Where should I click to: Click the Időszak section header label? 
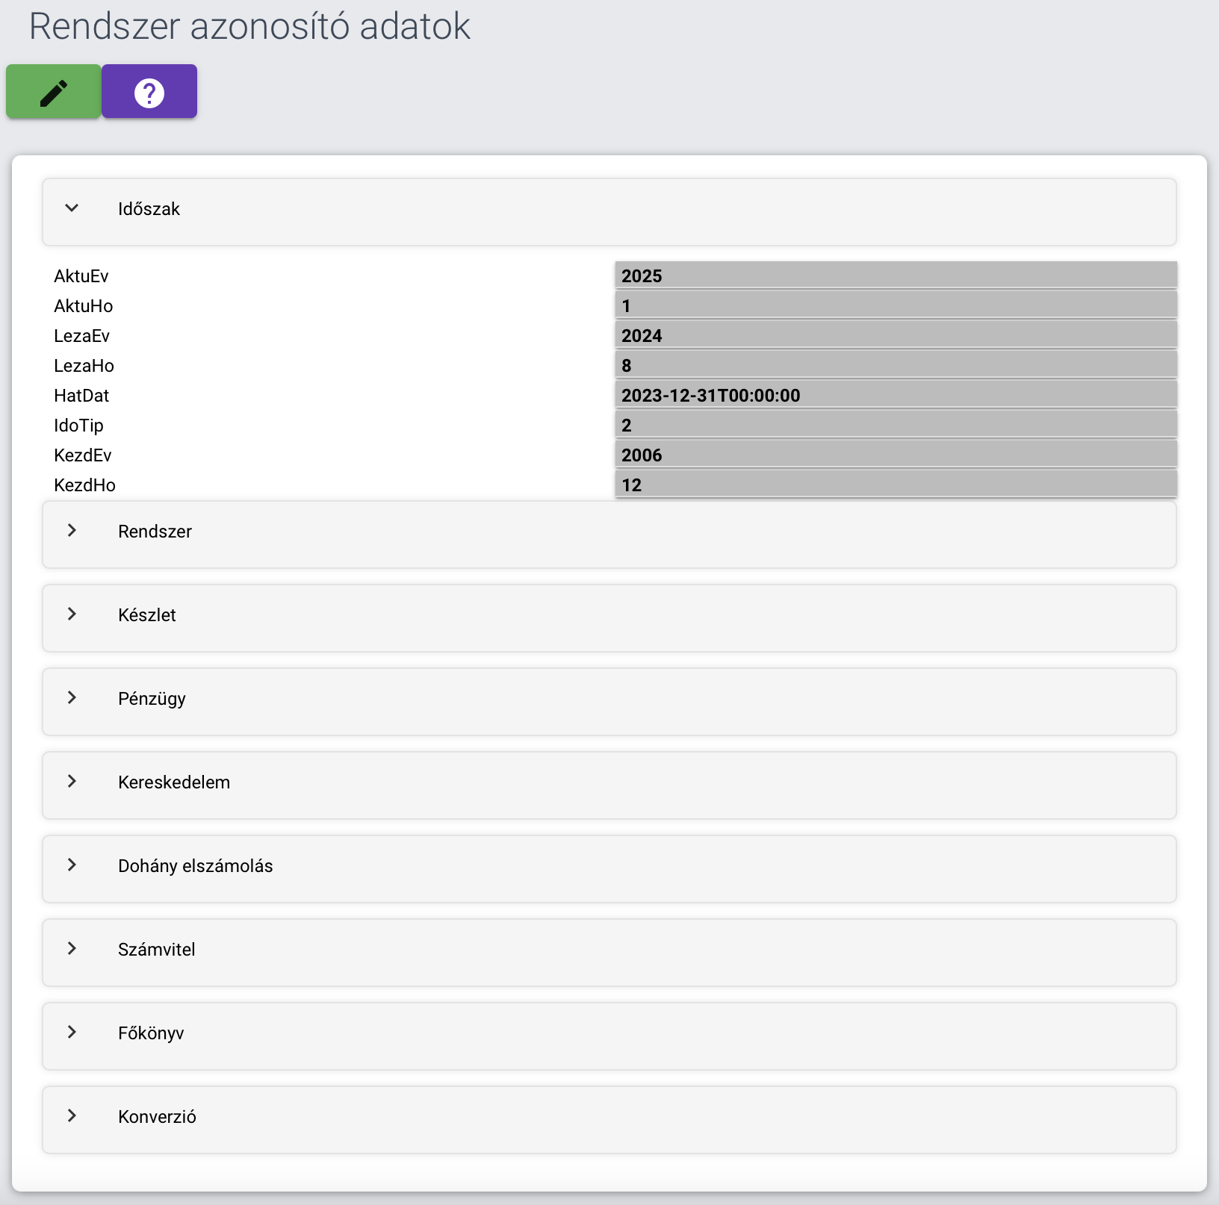(x=149, y=209)
